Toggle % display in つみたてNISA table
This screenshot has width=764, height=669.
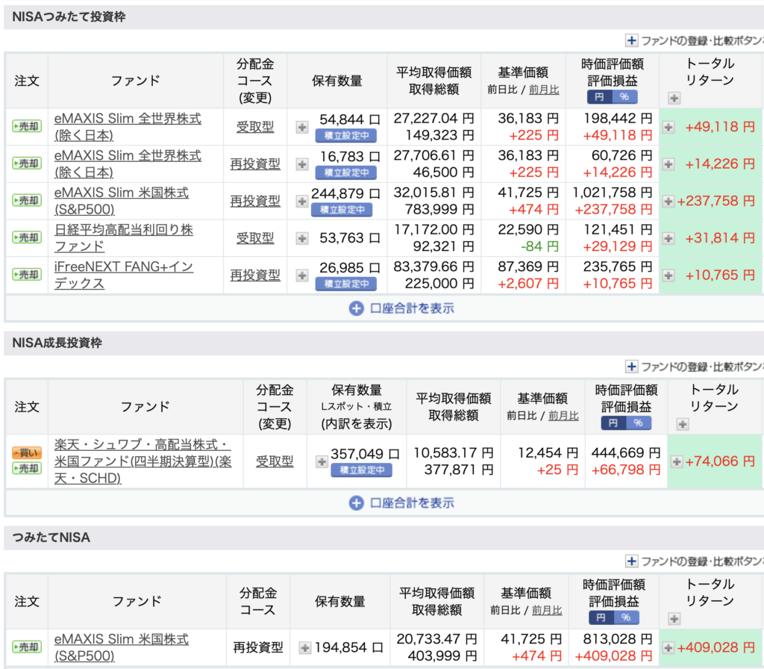click(x=626, y=617)
